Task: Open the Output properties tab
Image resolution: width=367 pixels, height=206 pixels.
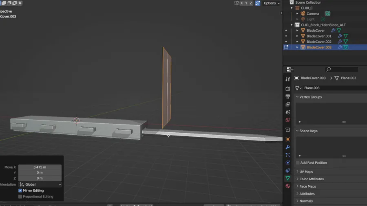Action: 287,96
